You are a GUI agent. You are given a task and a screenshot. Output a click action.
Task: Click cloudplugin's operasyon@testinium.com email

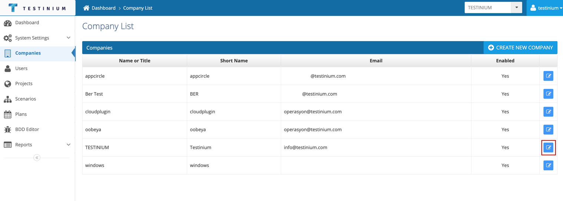pyautogui.click(x=313, y=112)
